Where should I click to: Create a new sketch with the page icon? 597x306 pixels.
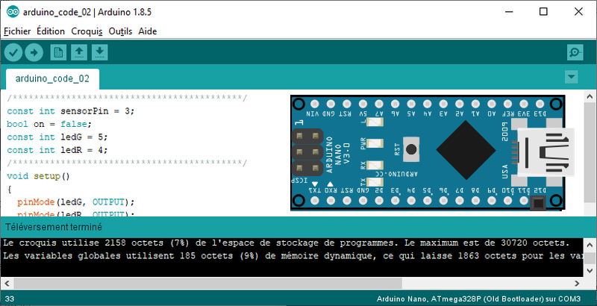[x=58, y=52]
